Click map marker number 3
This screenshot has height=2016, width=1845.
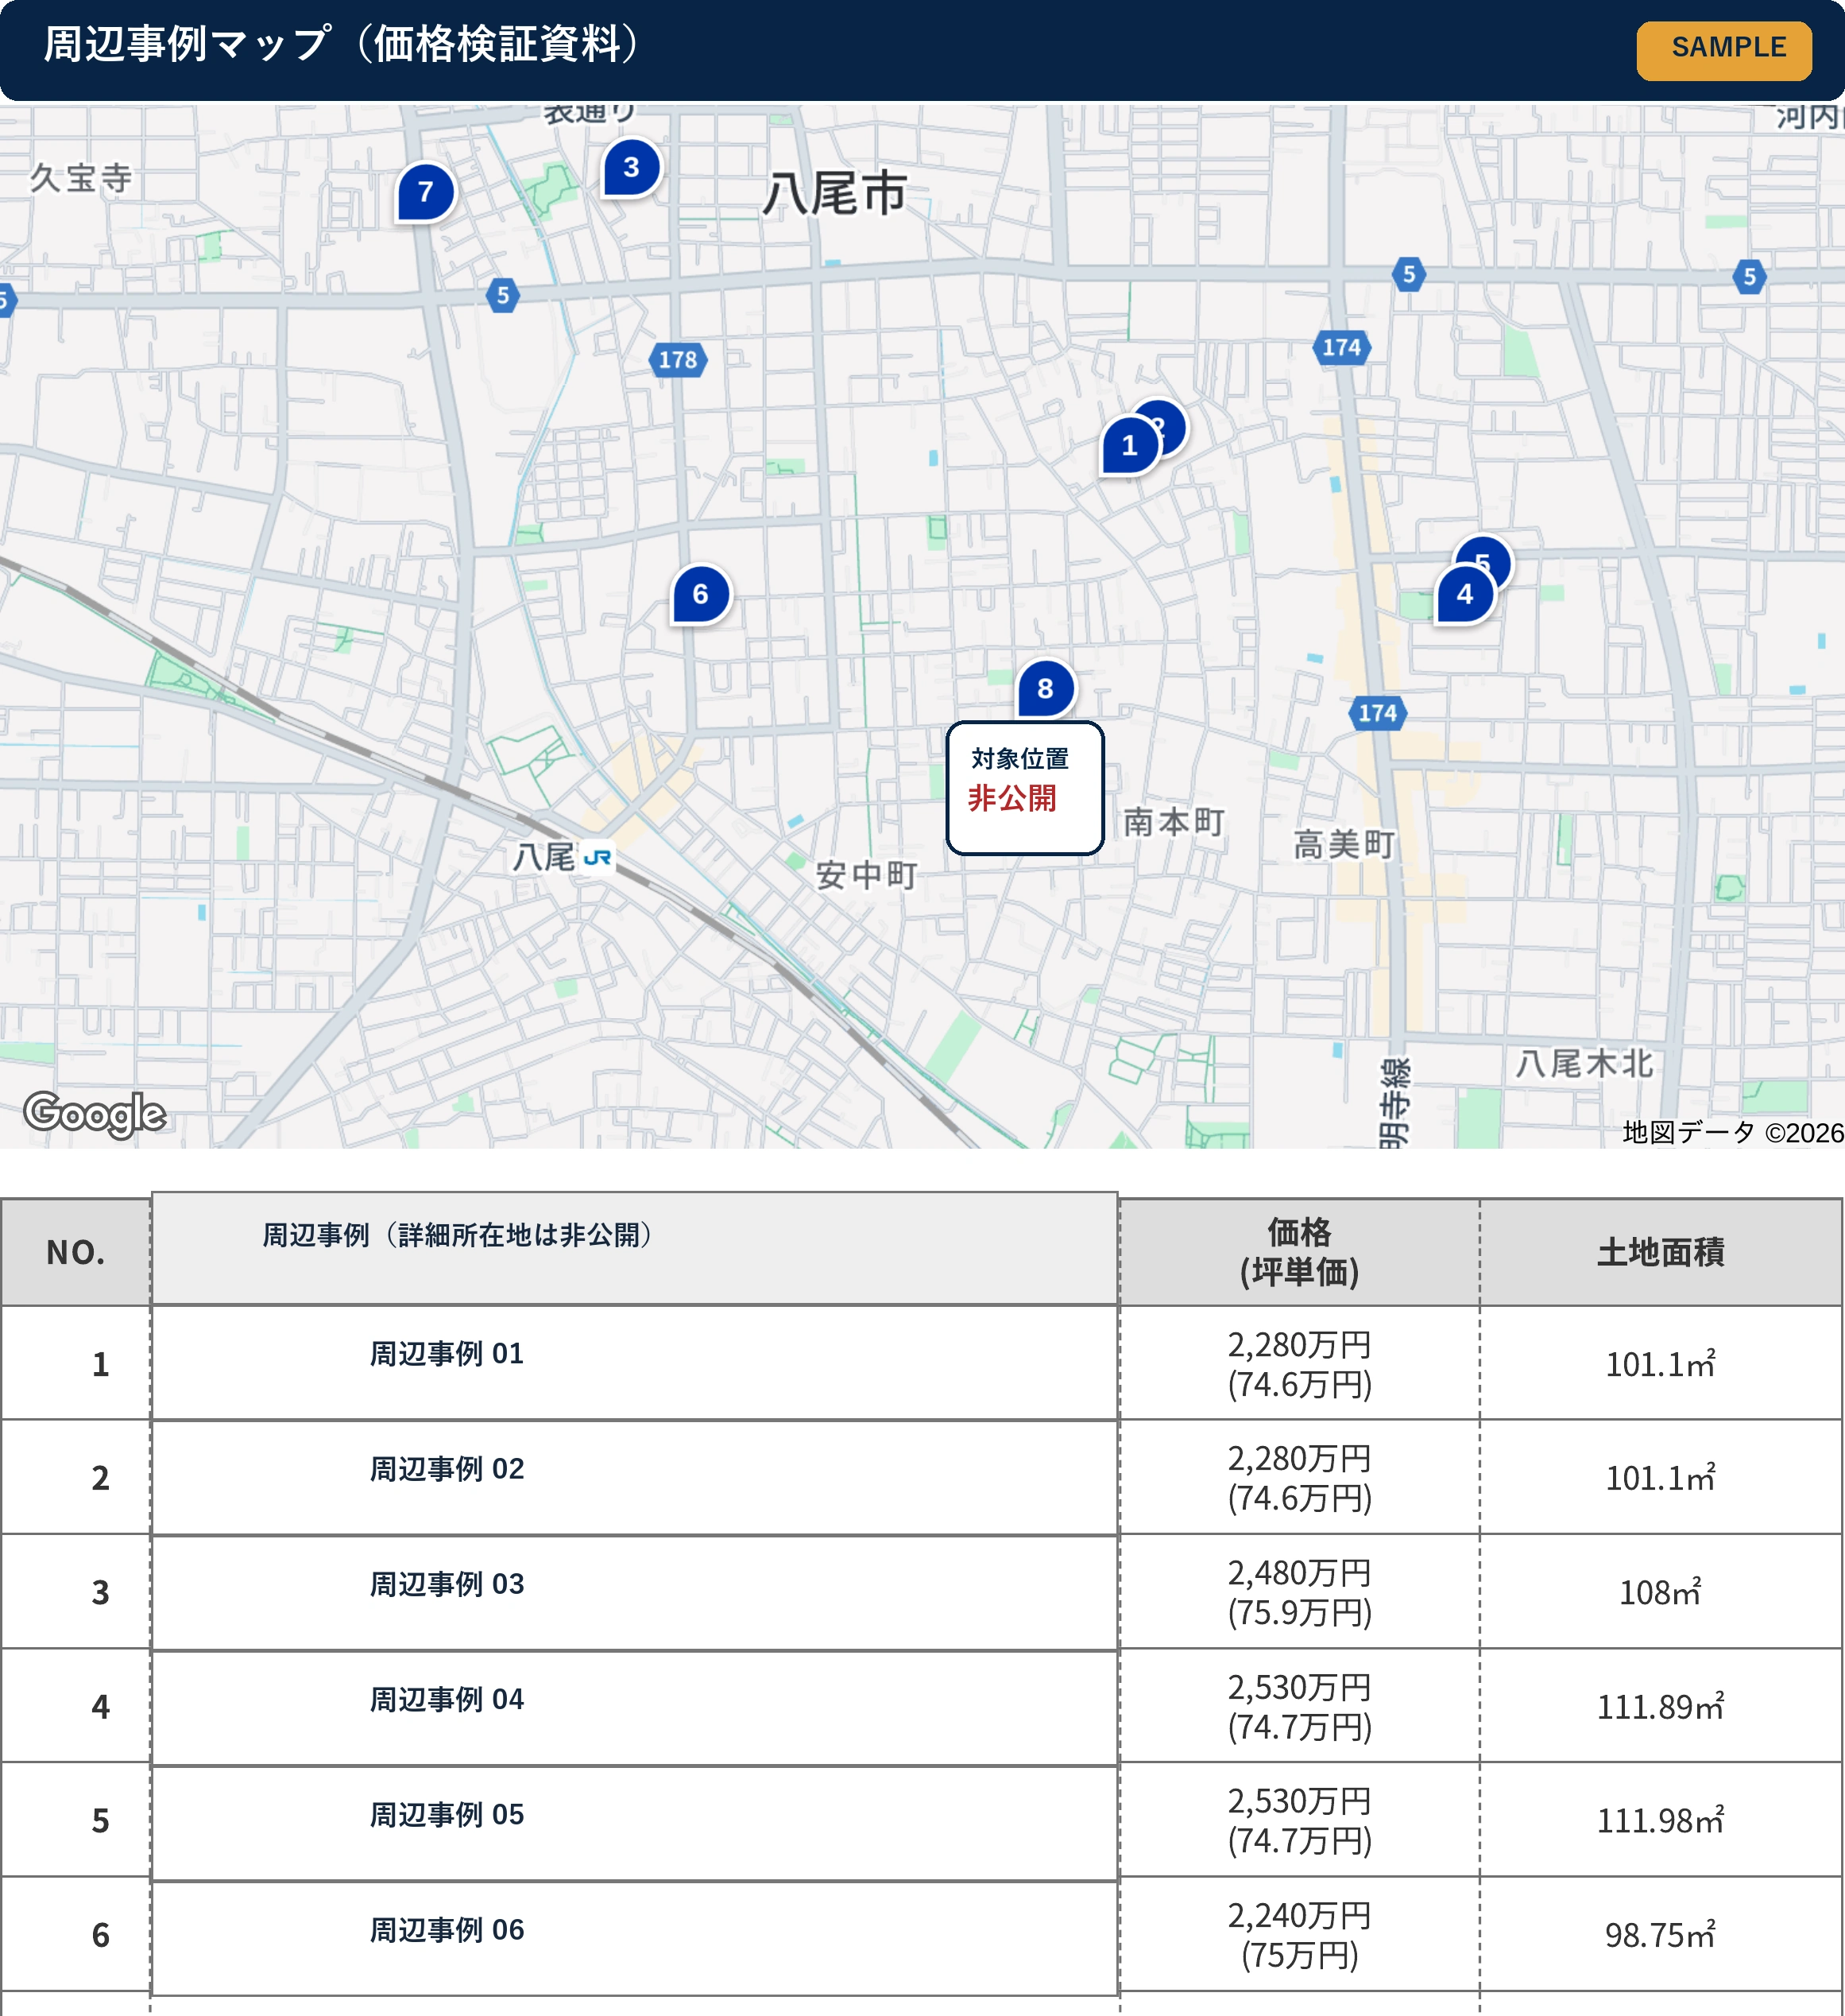tap(632, 168)
